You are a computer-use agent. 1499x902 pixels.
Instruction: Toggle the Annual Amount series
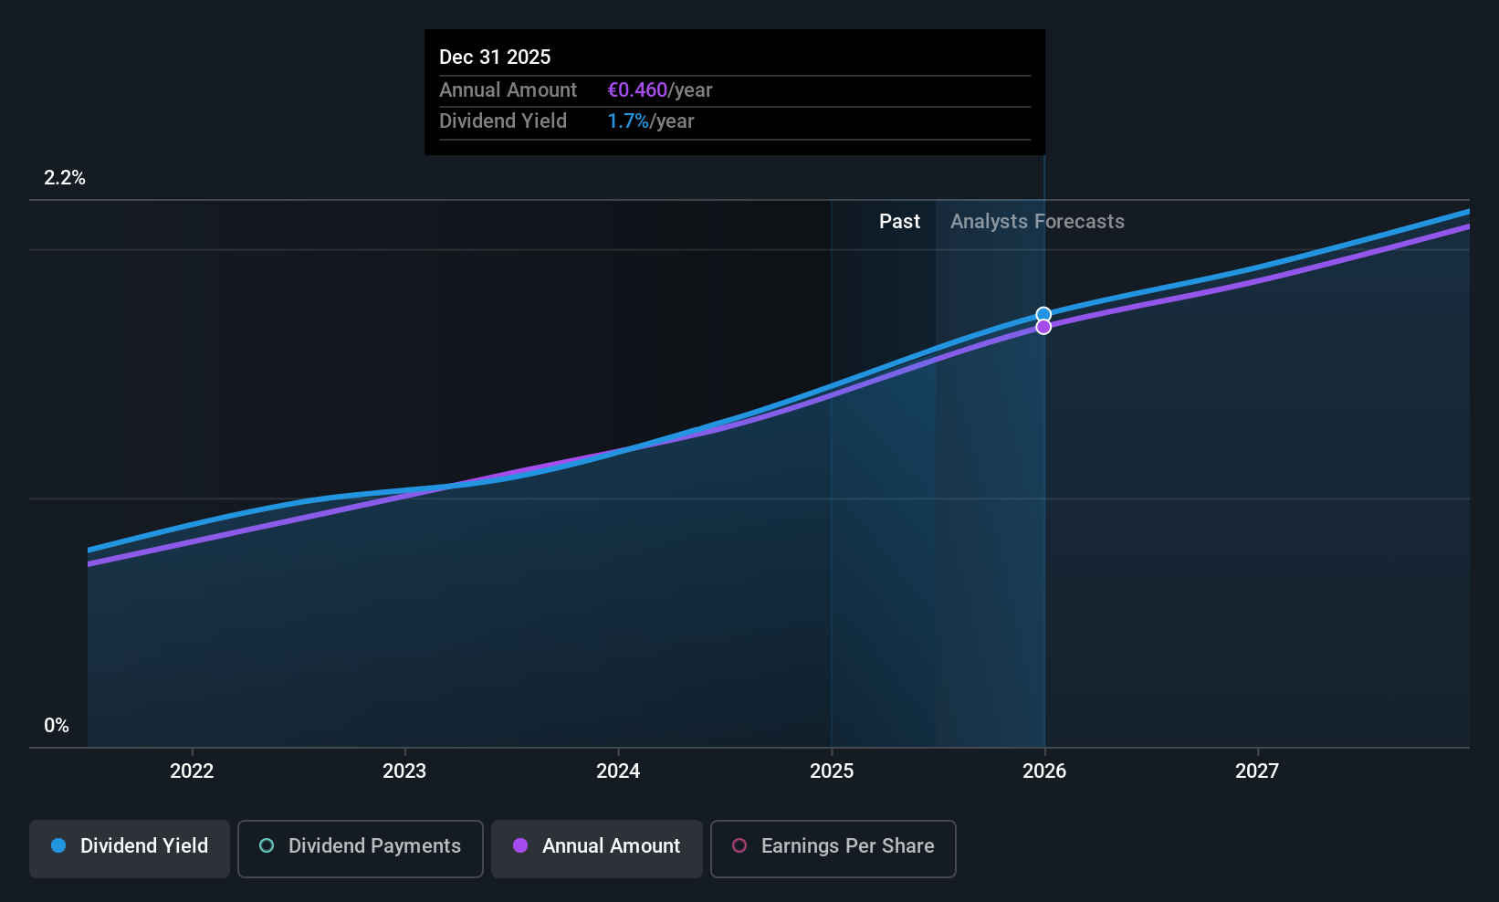click(x=597, y=848)
